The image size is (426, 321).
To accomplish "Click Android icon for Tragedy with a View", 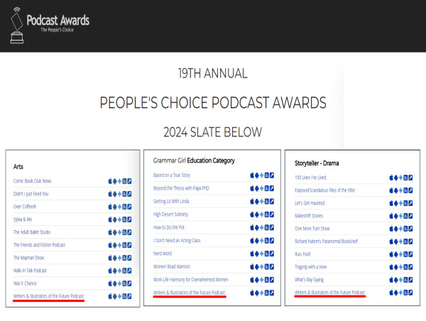I will [x=396, y=267].
